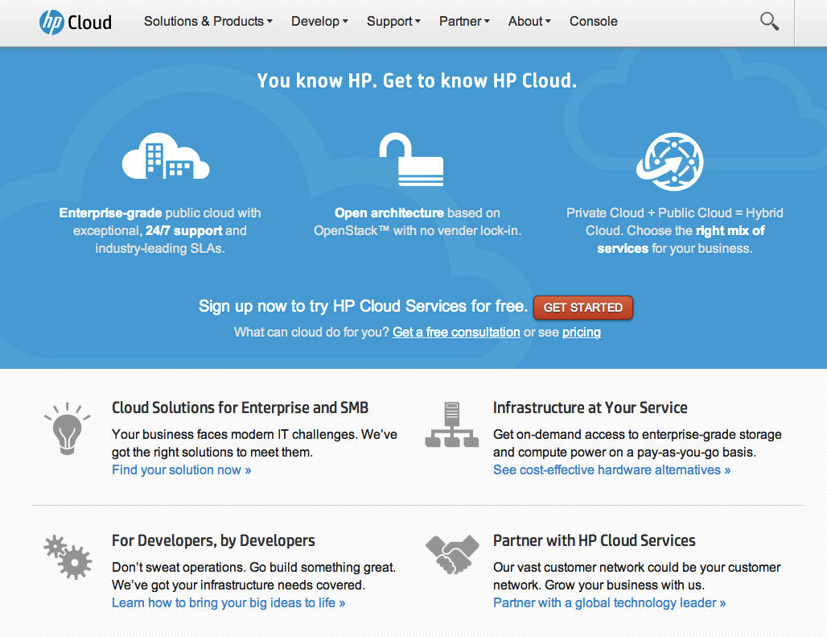Expand the Support menu

click(x=393, y=21)
